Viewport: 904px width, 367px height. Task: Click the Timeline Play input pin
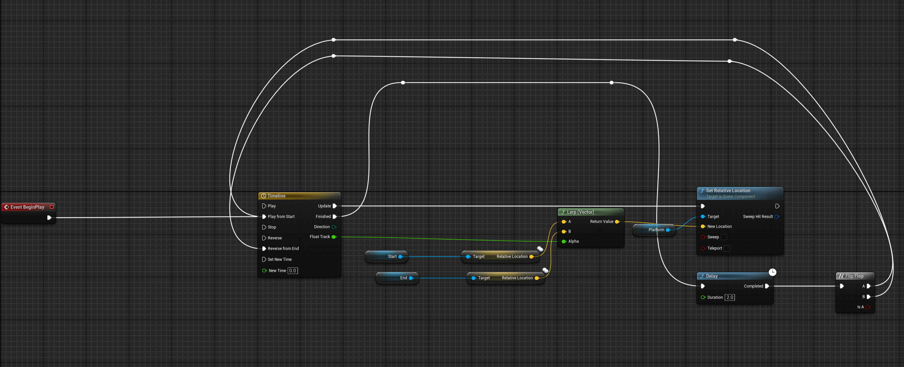[x=264, y=206]
